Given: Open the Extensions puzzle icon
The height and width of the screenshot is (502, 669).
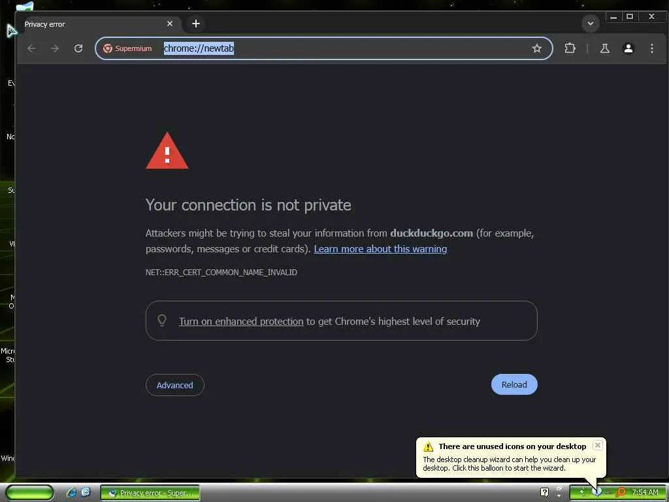Looking at the screenshot, I should (x=570, y=48).
